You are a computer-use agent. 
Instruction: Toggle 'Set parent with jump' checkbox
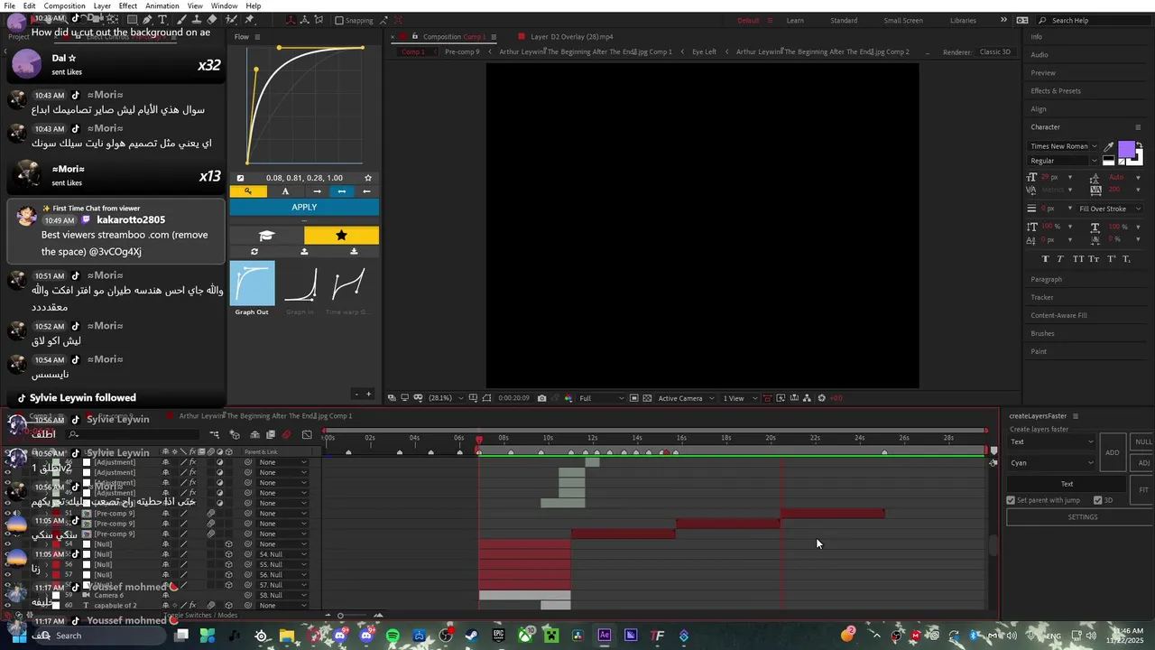1012,500
